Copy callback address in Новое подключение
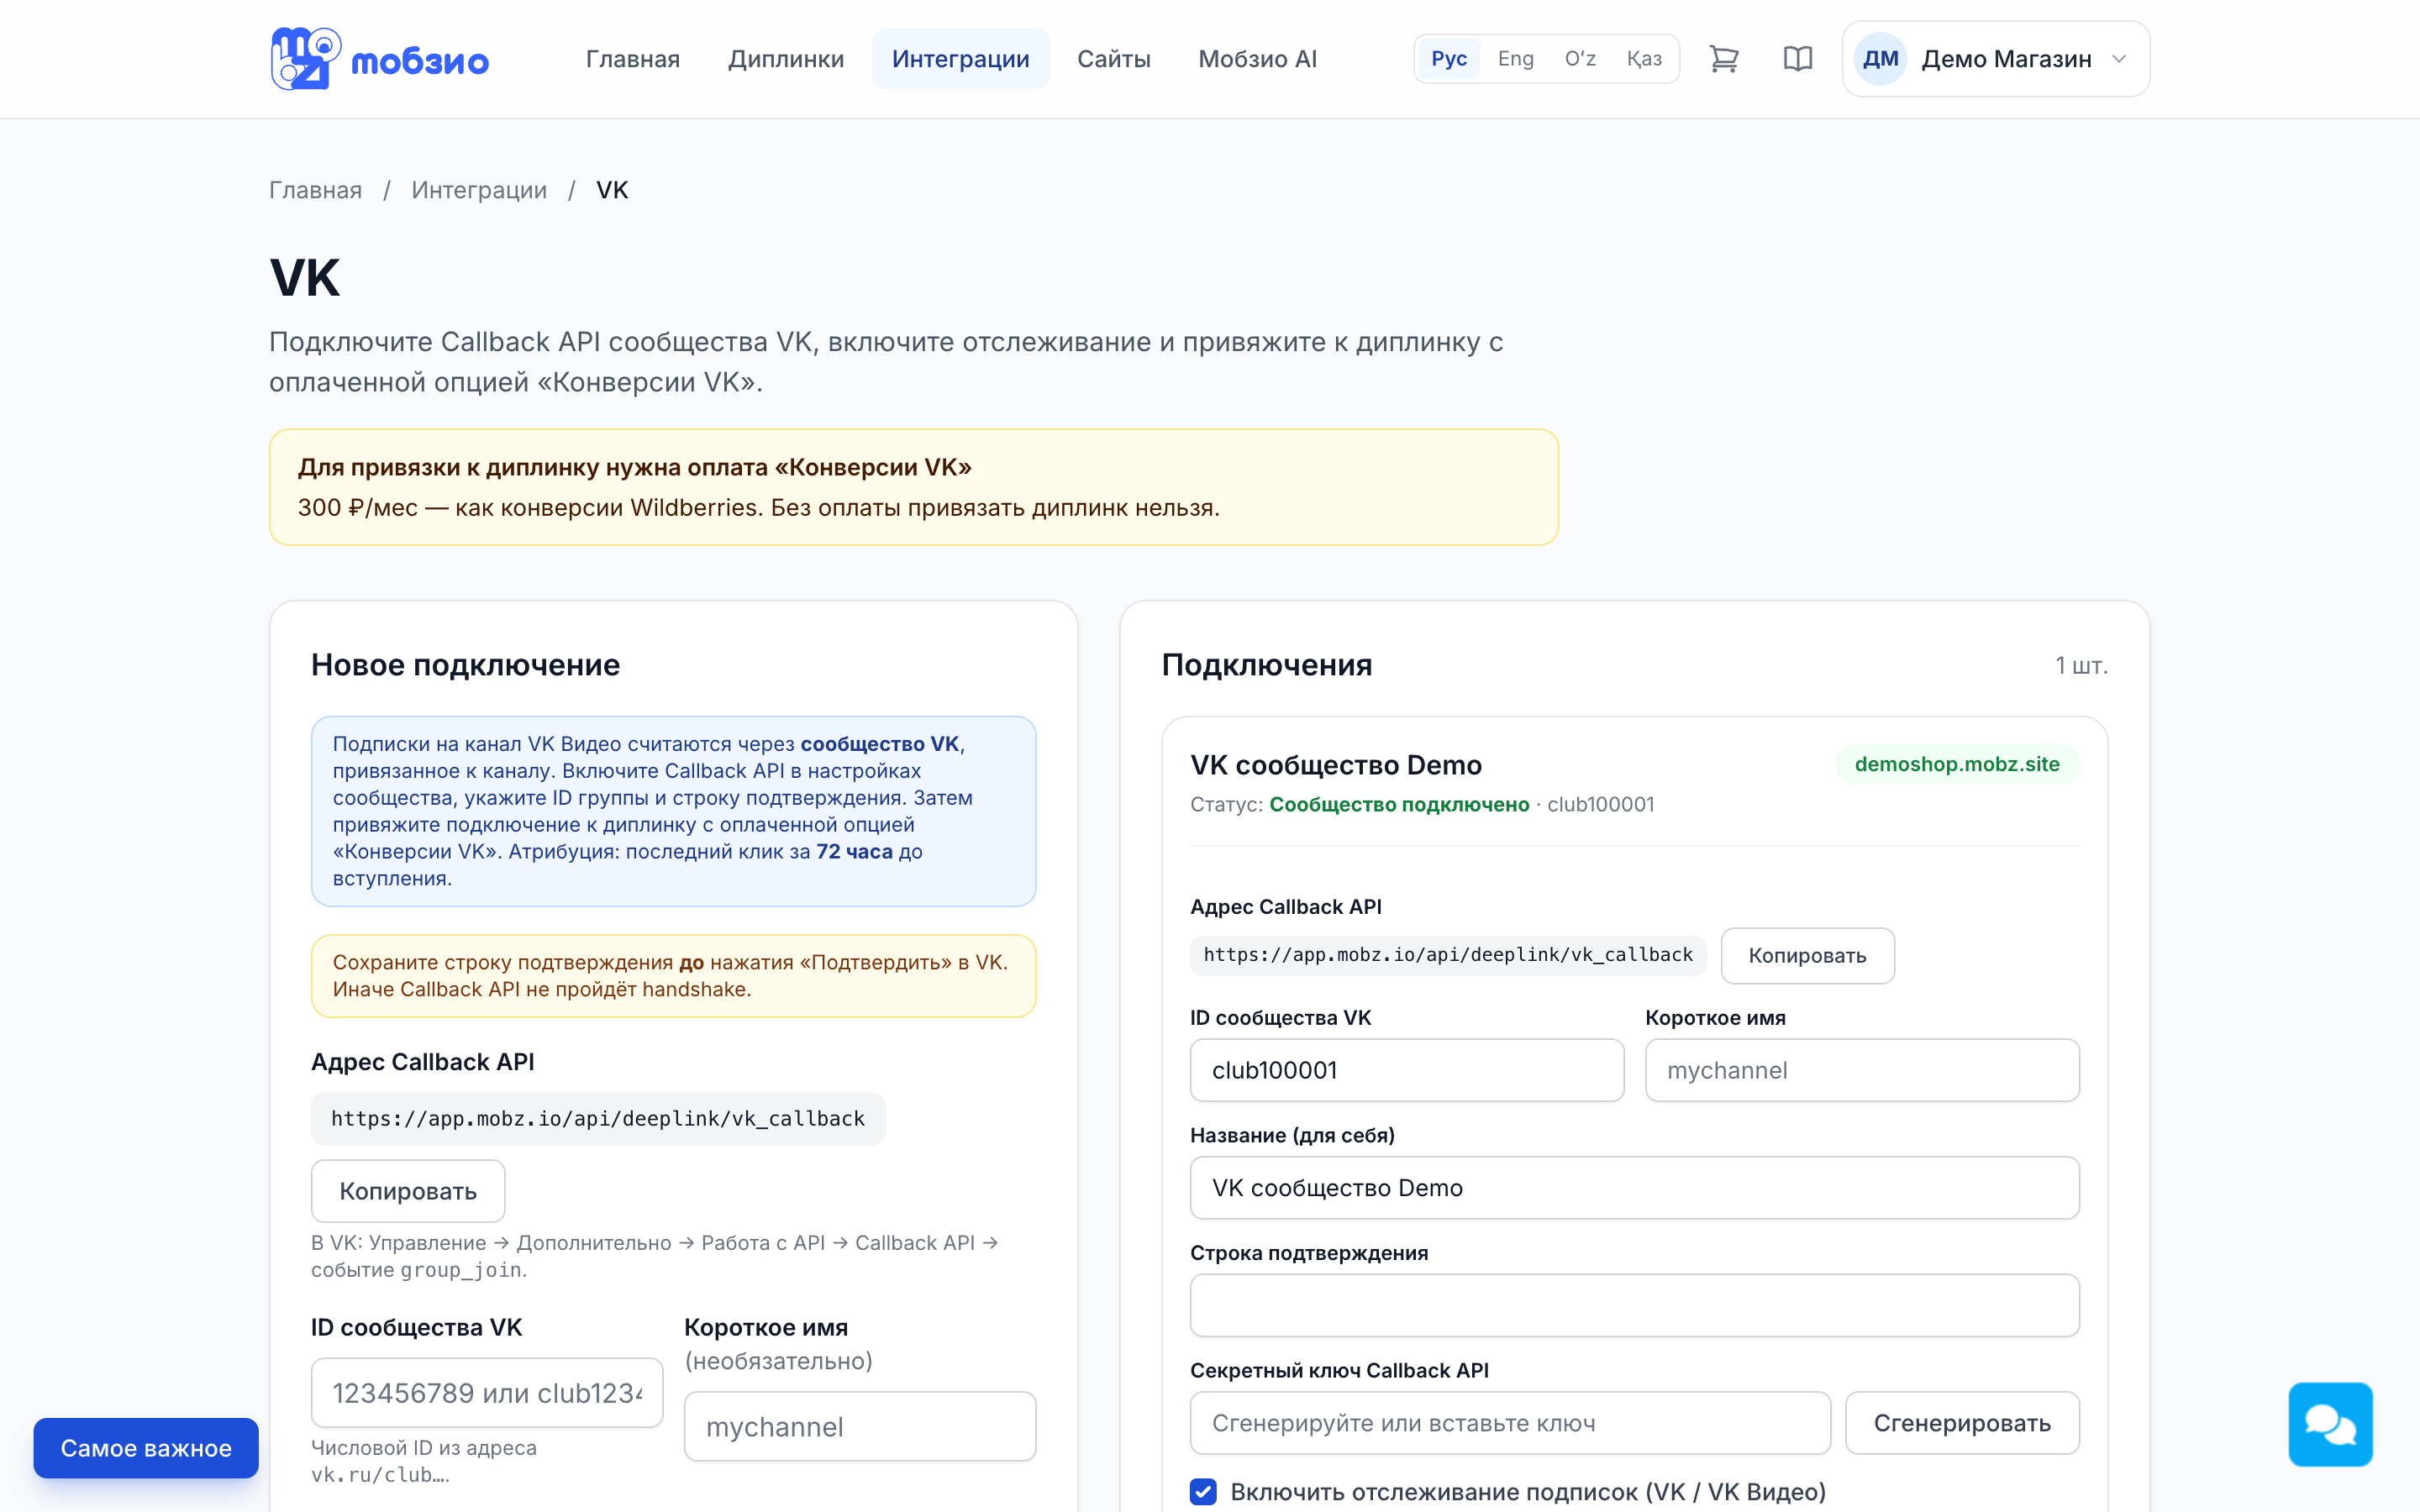2420x1512 pixels. tap(408, 1191)
